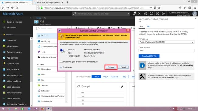
Task: Clear the Azure search box with X
Action: point(128,14)
